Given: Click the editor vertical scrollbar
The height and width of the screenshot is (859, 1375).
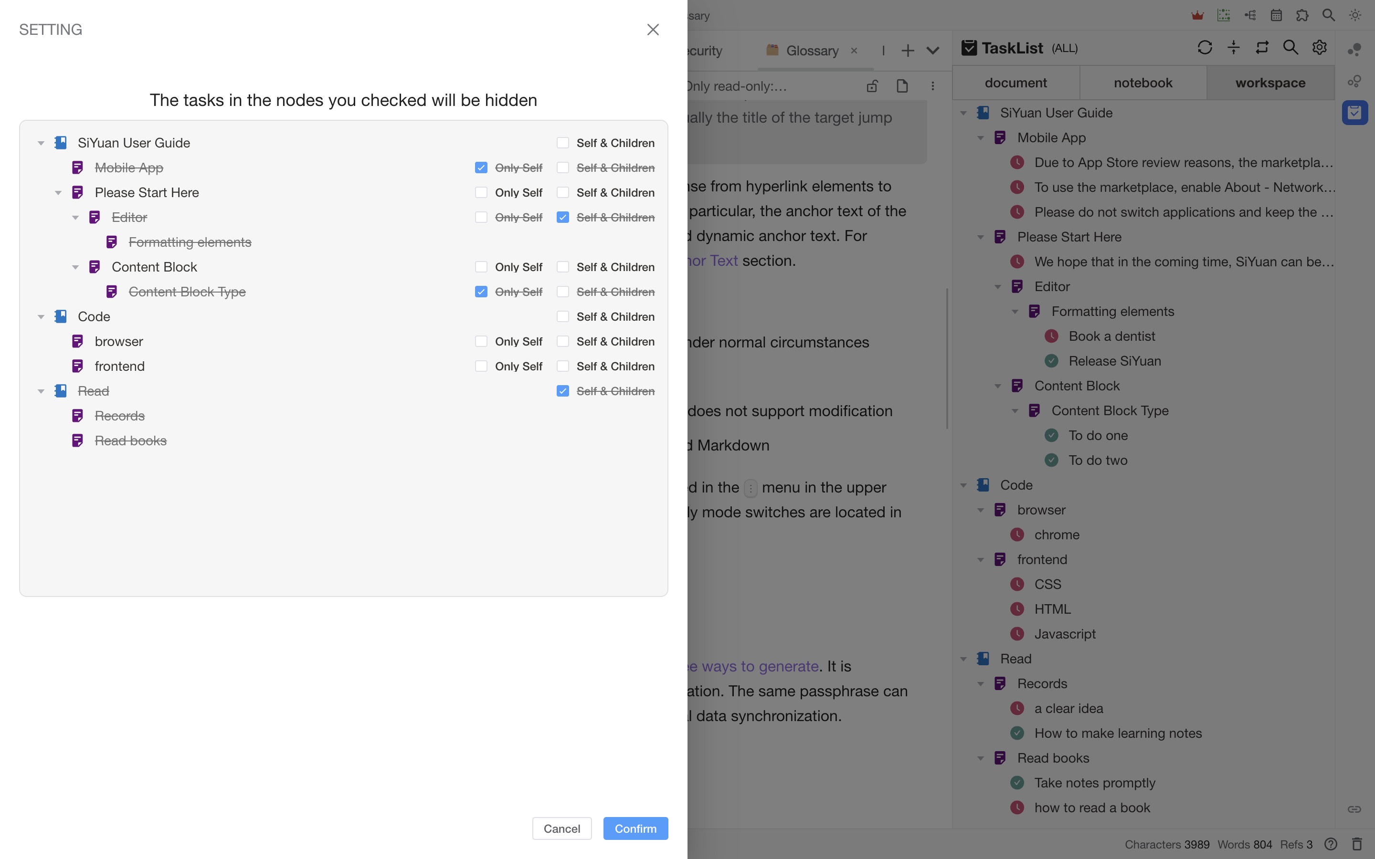Looking at the screenshot, I should click(947, 358).
